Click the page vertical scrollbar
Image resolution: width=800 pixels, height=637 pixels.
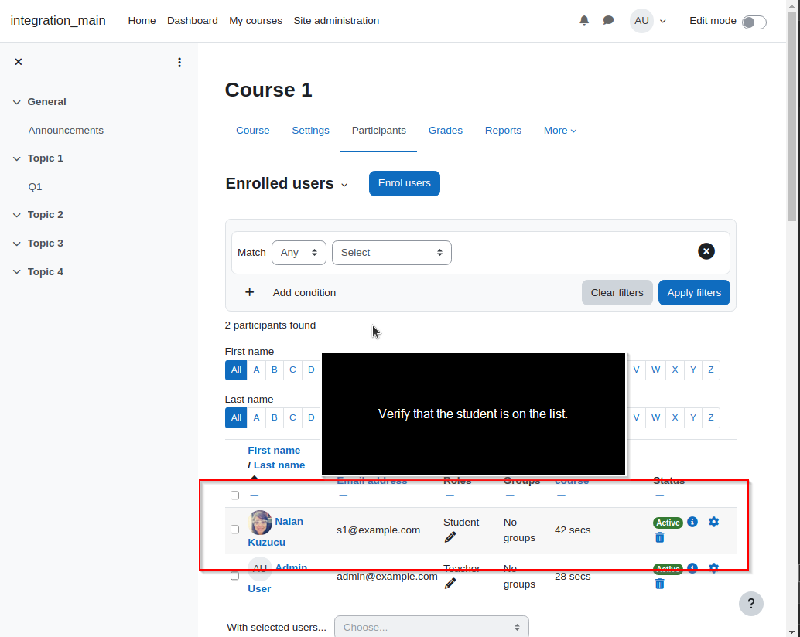coord(791,116)
